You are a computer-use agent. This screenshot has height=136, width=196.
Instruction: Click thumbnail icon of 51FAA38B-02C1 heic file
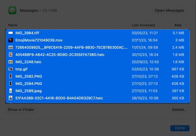[x=11, y=98]
